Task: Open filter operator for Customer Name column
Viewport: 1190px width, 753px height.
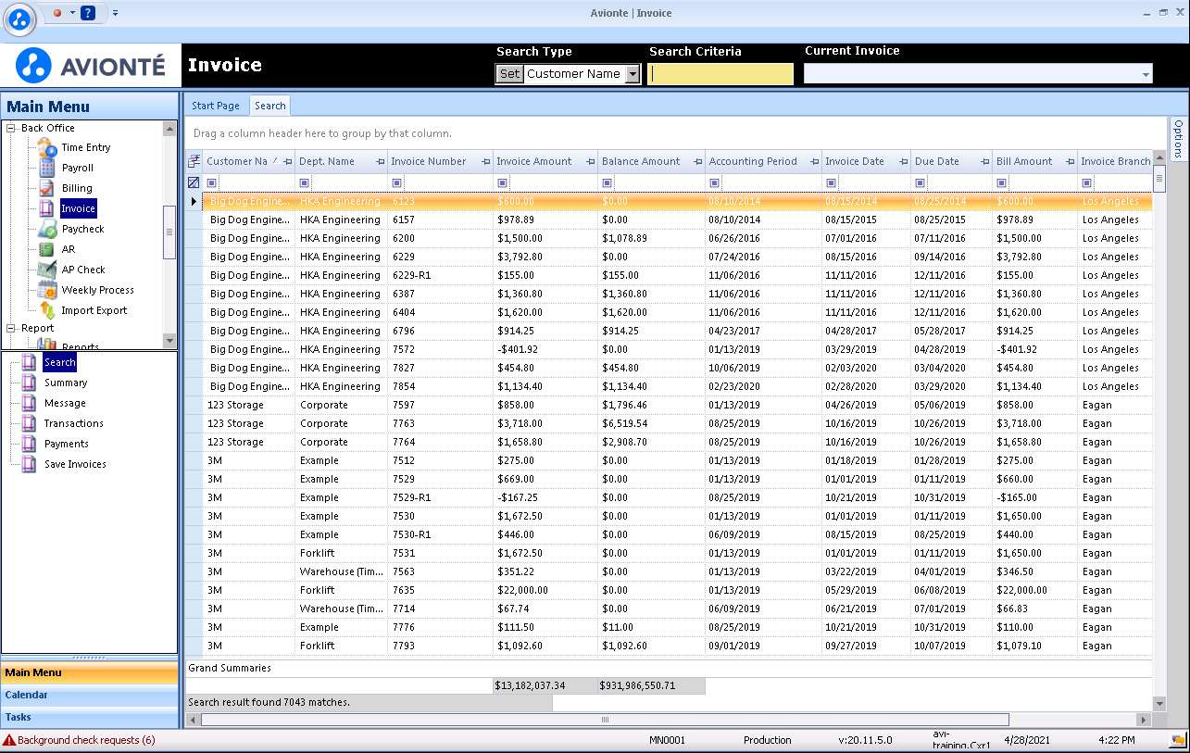Action: [x=212, y=182]
